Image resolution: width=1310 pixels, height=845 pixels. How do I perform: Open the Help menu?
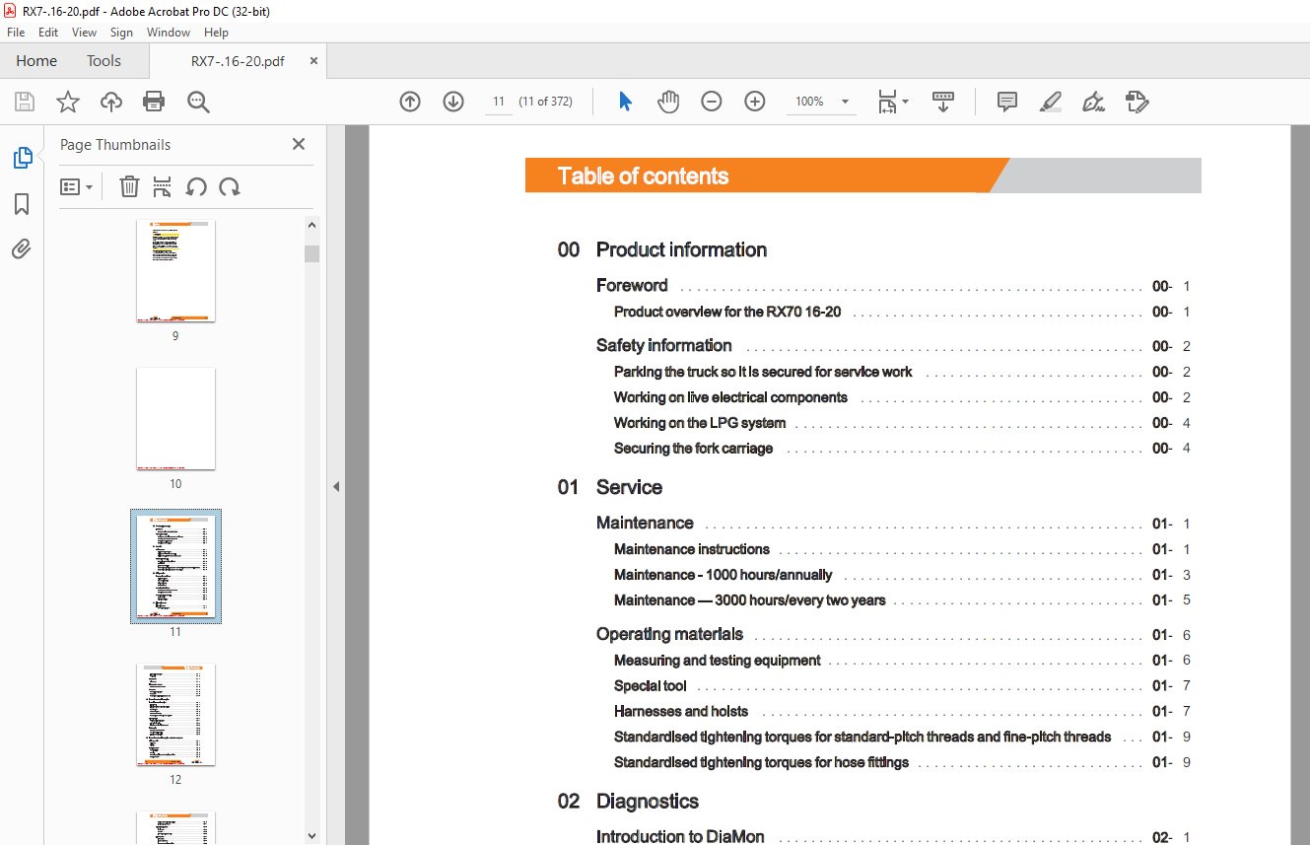(x=216, y=33)
